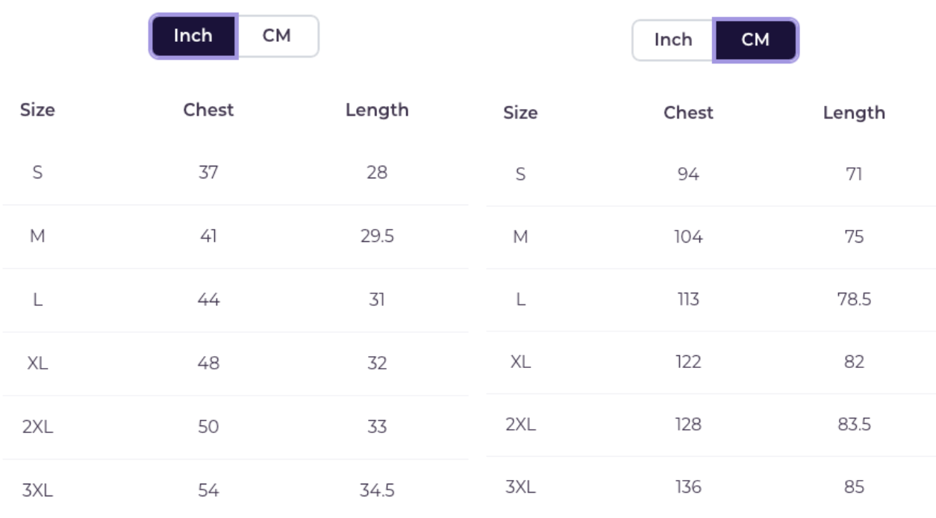
Task: Switch to Inch in the CM-active chart
Action: [x=673, y=40]
